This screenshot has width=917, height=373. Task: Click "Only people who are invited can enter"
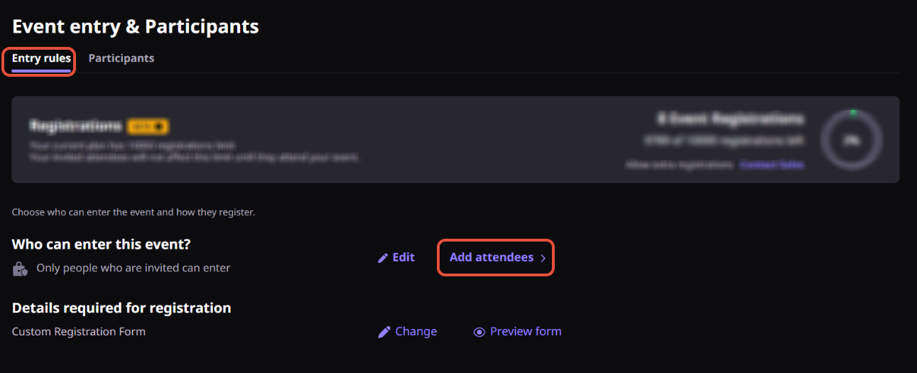pyautogui.click(x=134, y=269)
